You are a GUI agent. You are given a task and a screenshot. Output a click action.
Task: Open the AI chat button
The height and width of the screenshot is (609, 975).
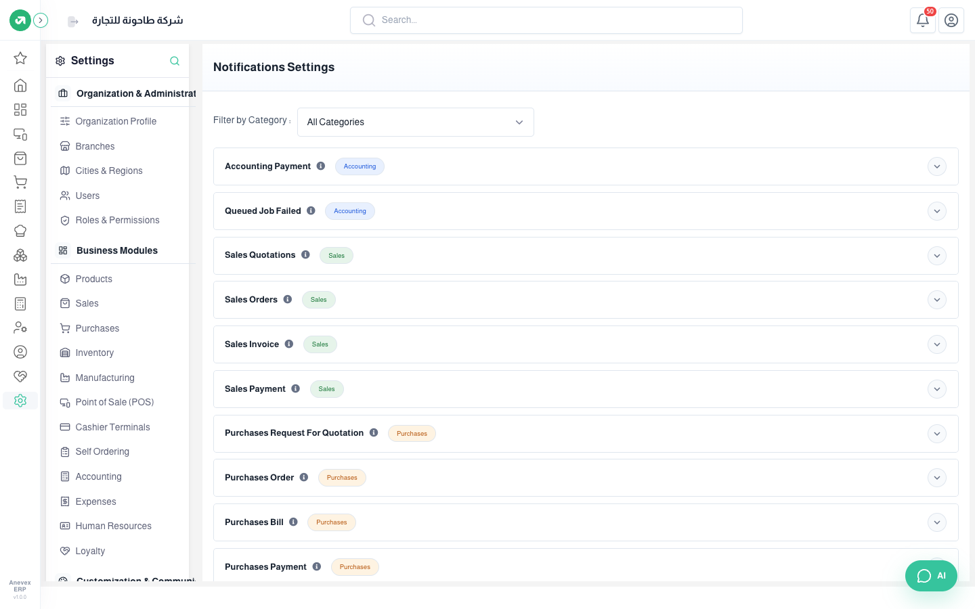click(931, 576)
